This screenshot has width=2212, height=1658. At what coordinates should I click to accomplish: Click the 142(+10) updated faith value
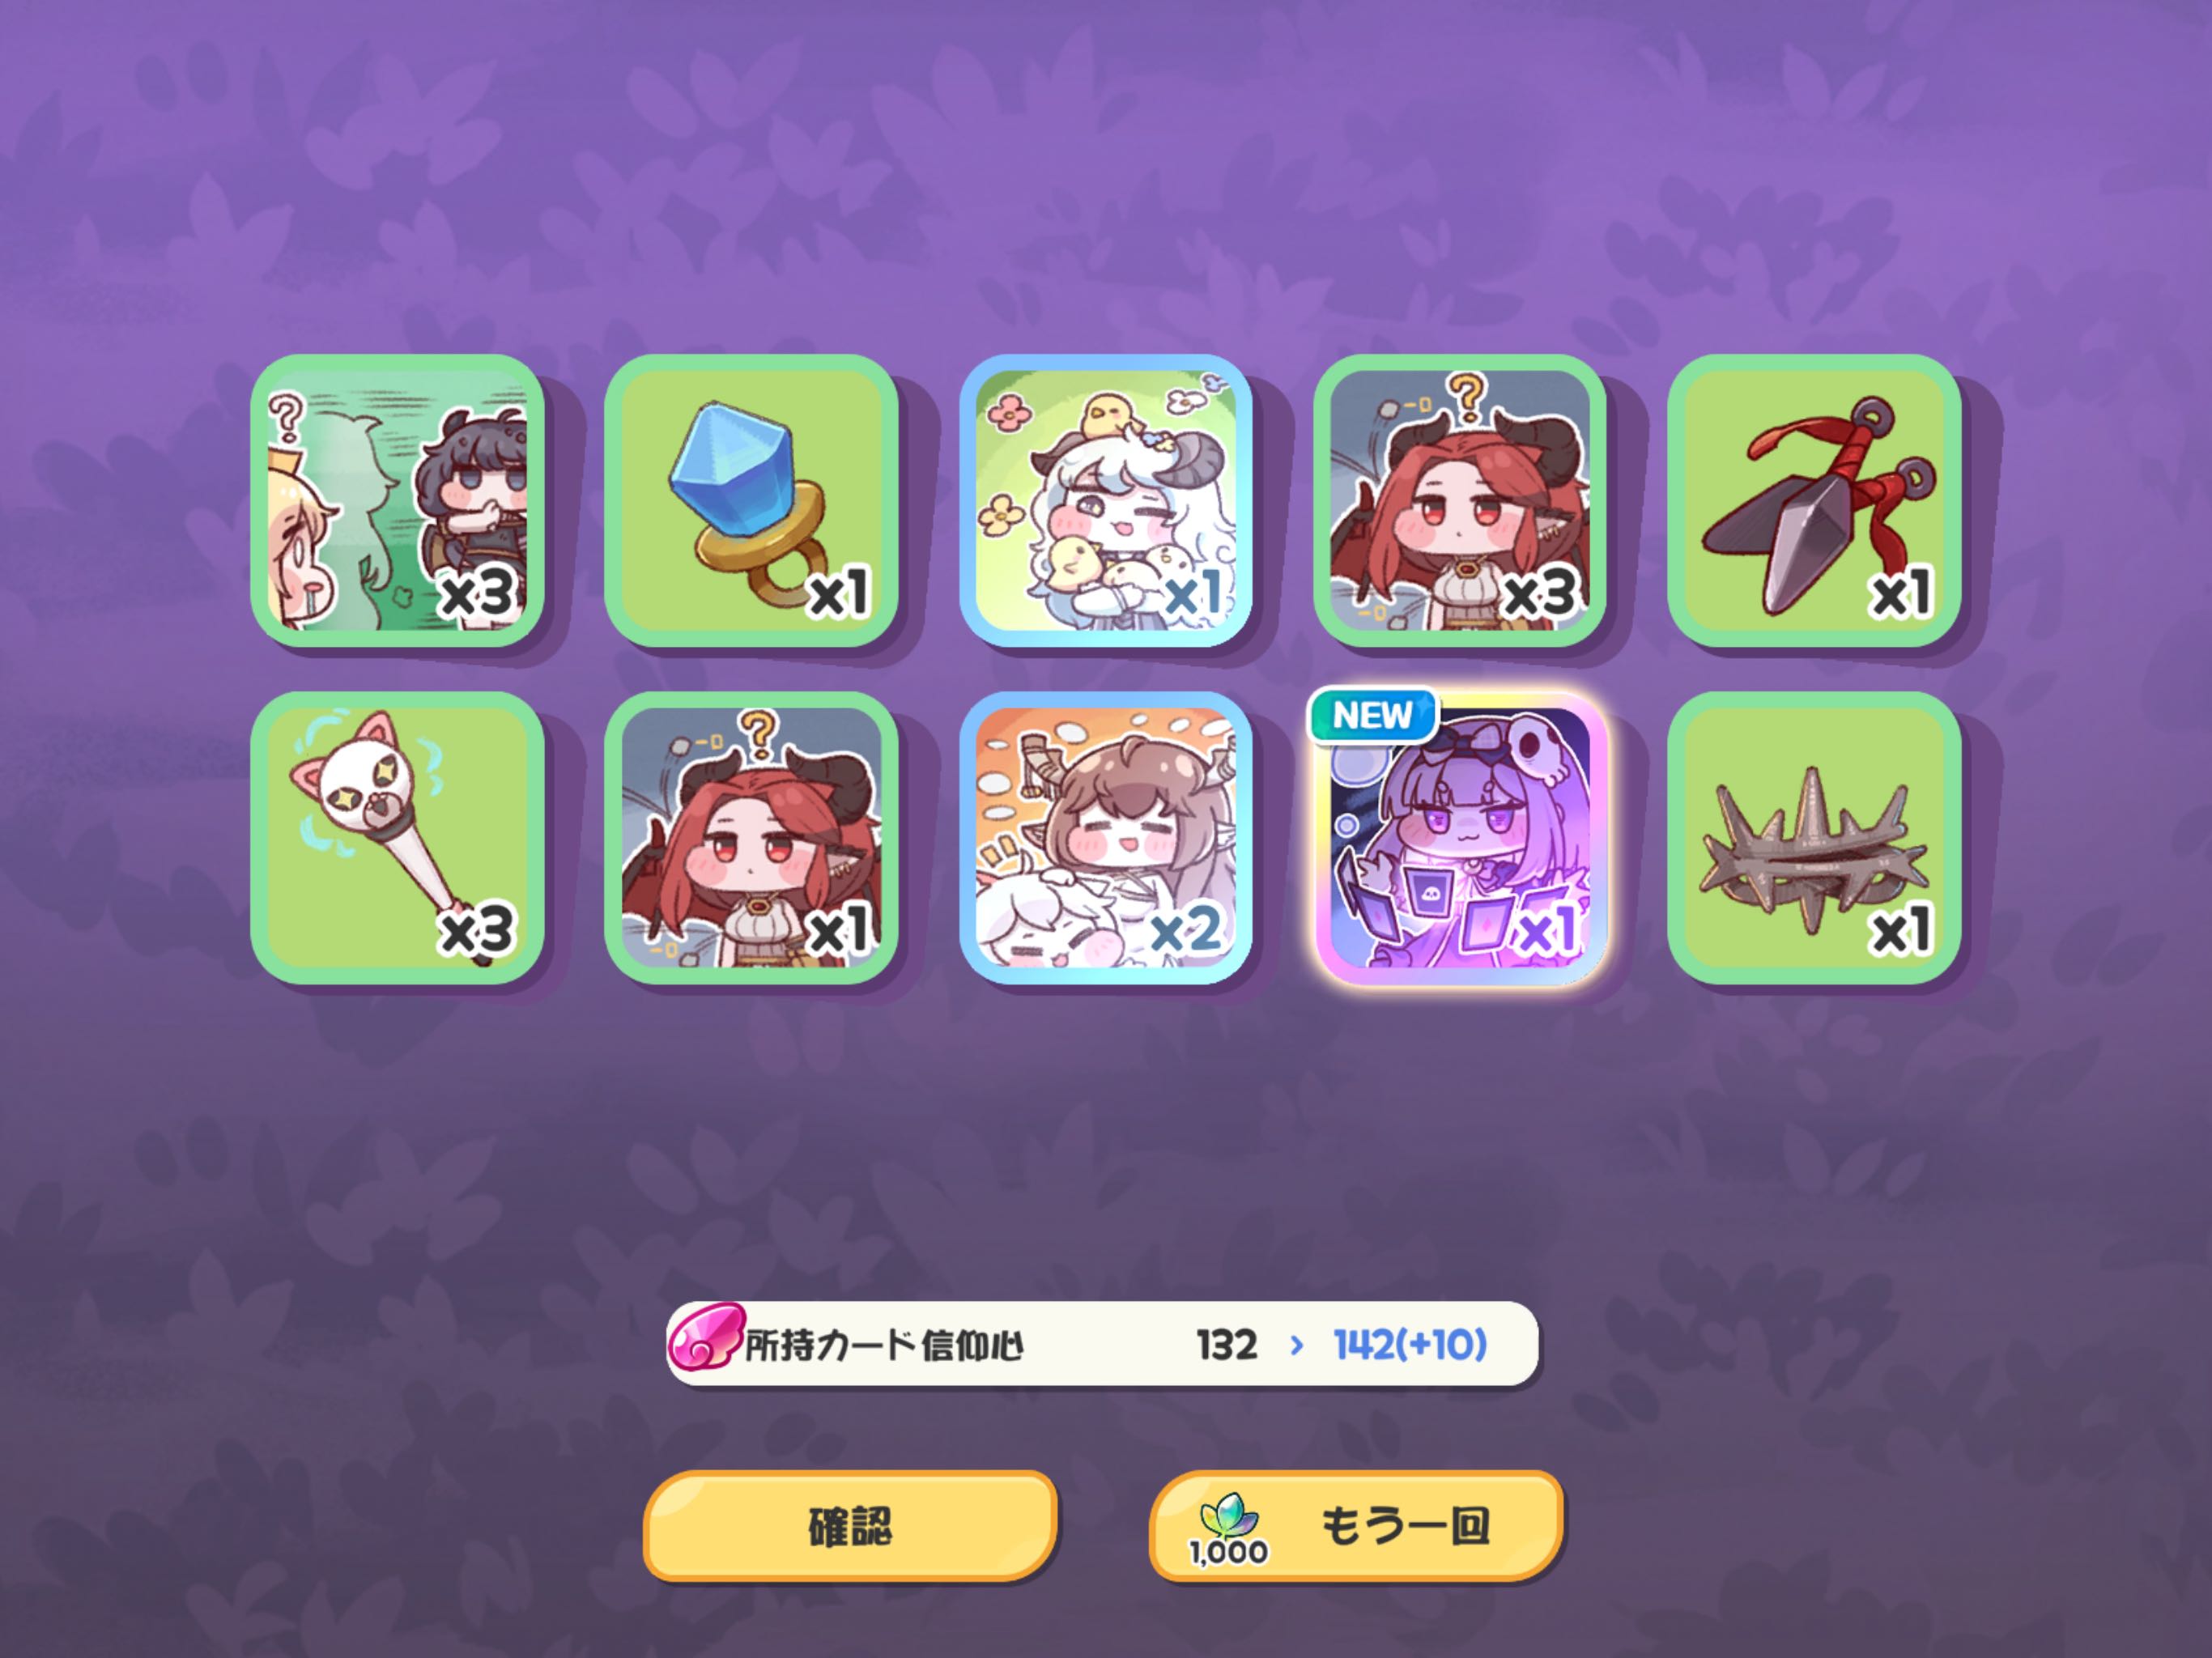[1410, 1345]
